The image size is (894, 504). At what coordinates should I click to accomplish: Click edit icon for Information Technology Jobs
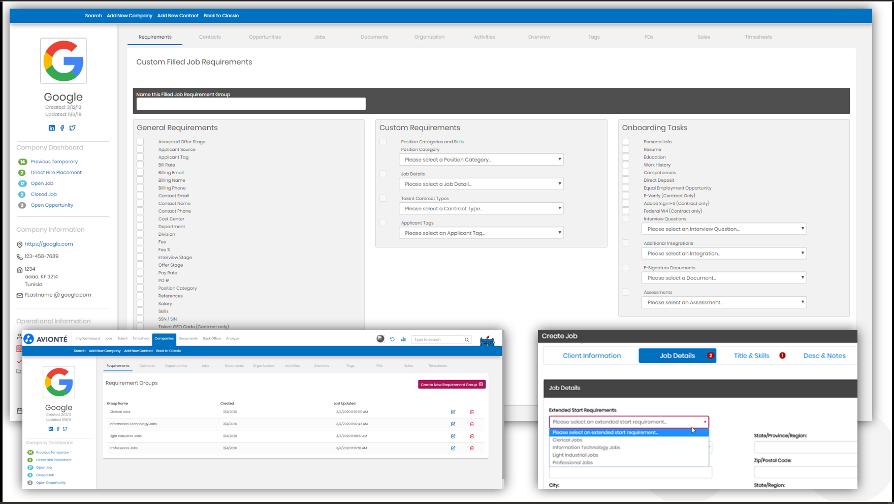(453, 424)
